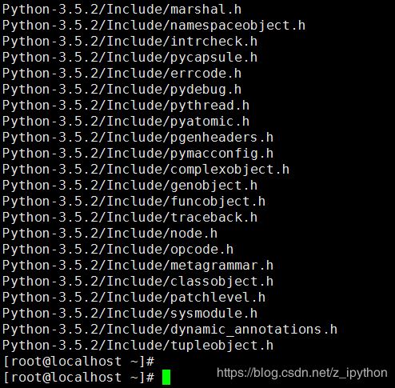Screen dimensions: 395x388
Task: Click the intrcheck.h path text
Action: pyautogui.click(x=130, y=42)
